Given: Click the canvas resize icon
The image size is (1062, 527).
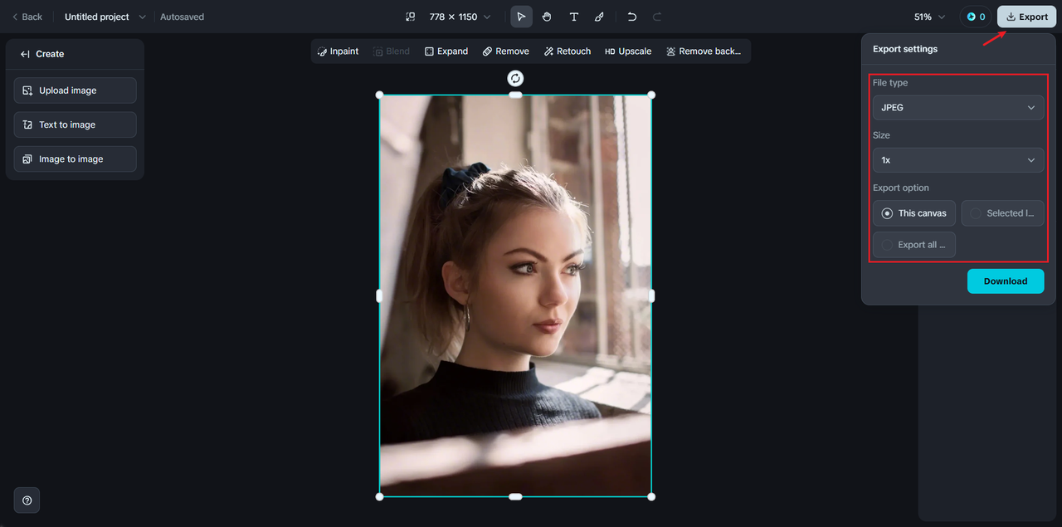Looking at the screenshot, I should coord(410,17).
